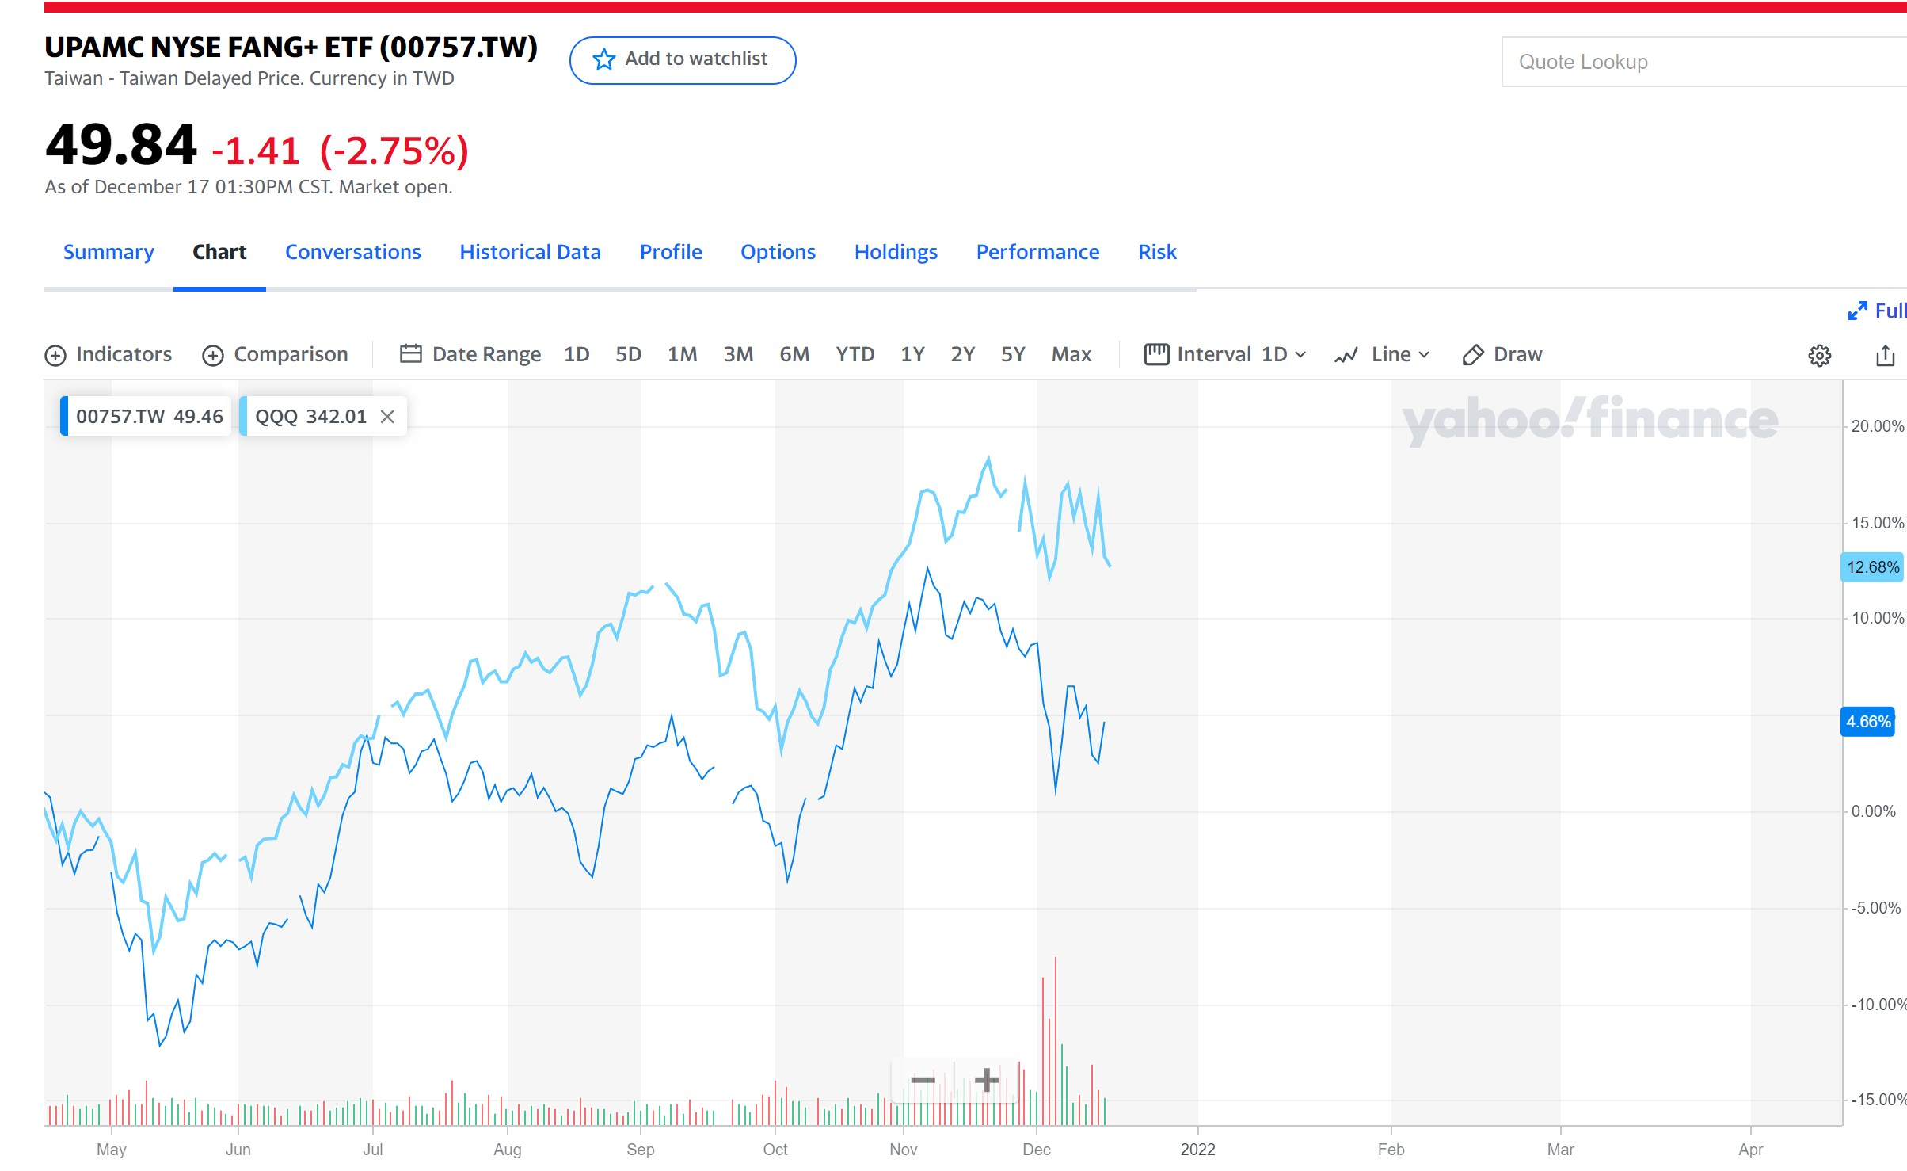
Task: Click the Add to watchlist star button
Action: click(682, 60)
